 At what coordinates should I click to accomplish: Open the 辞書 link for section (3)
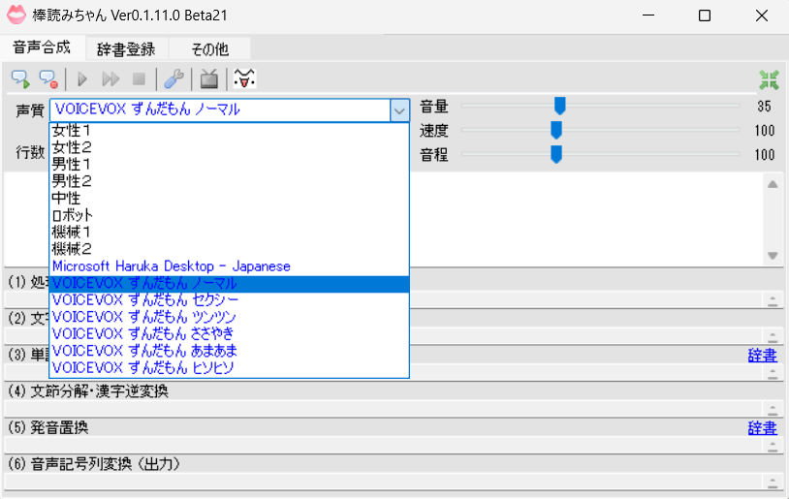(762, 356)
